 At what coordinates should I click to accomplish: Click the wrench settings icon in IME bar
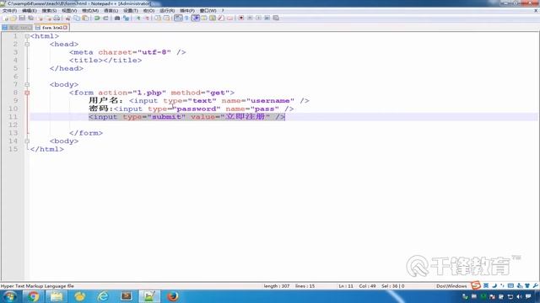click(x=535, y=286)
